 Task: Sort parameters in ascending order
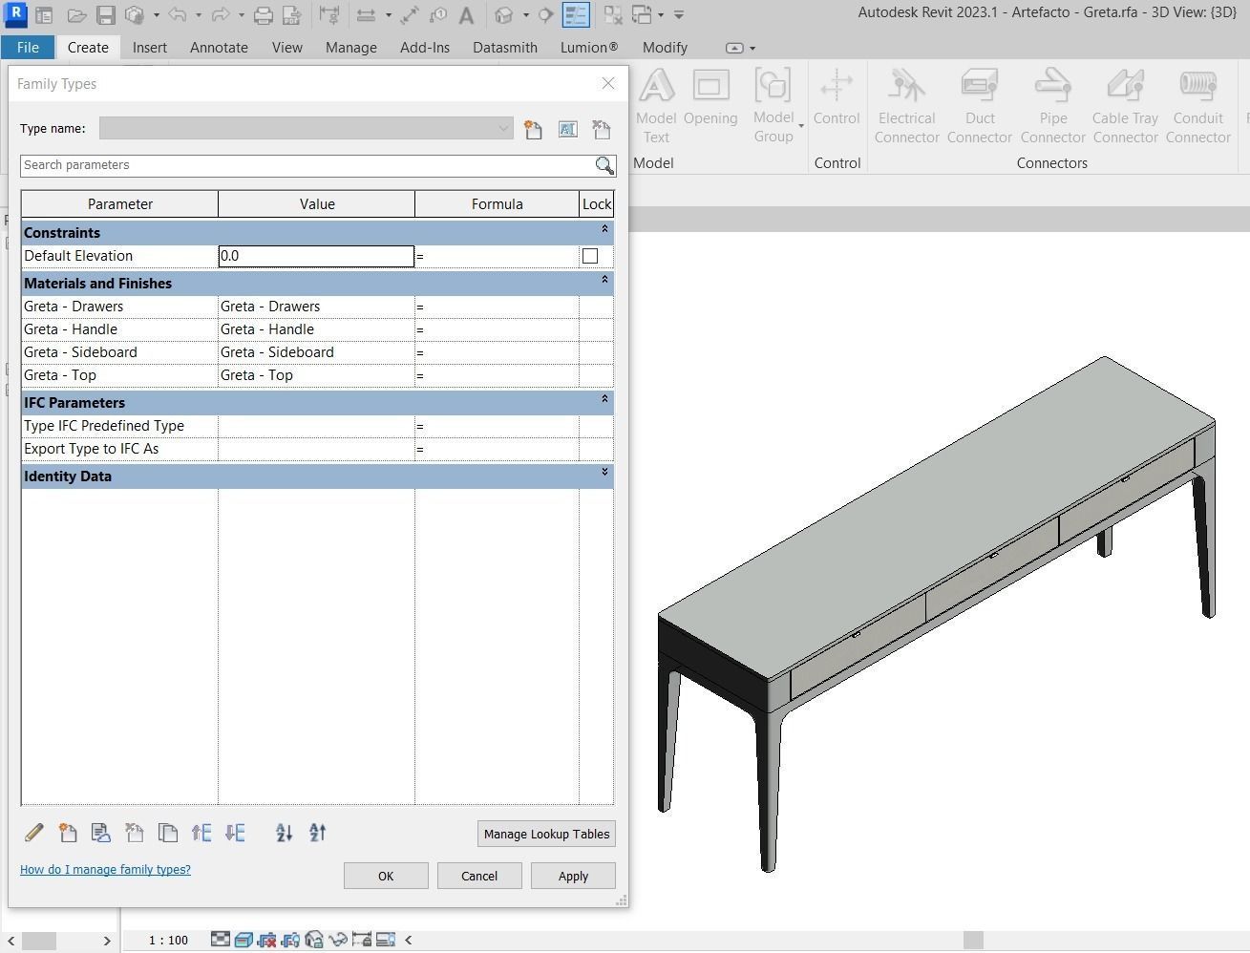coord(284,833)
